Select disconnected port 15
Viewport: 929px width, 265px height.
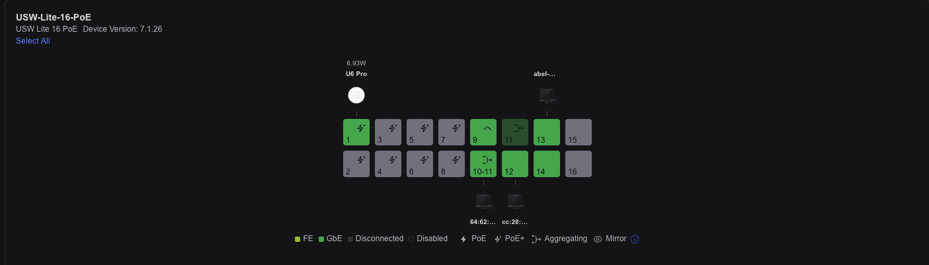[x=579, y=132]
